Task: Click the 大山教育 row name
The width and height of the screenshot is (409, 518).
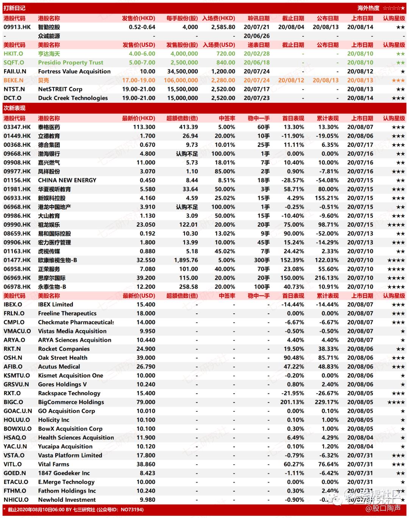Action: (49, 216)
